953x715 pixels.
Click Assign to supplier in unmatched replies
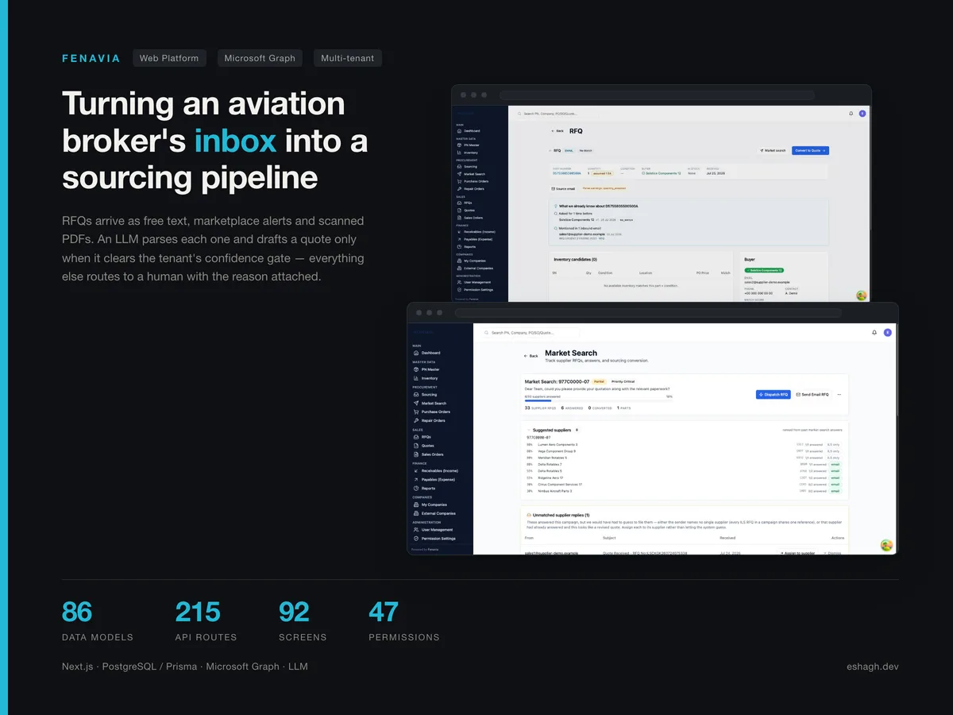[797, 552]
